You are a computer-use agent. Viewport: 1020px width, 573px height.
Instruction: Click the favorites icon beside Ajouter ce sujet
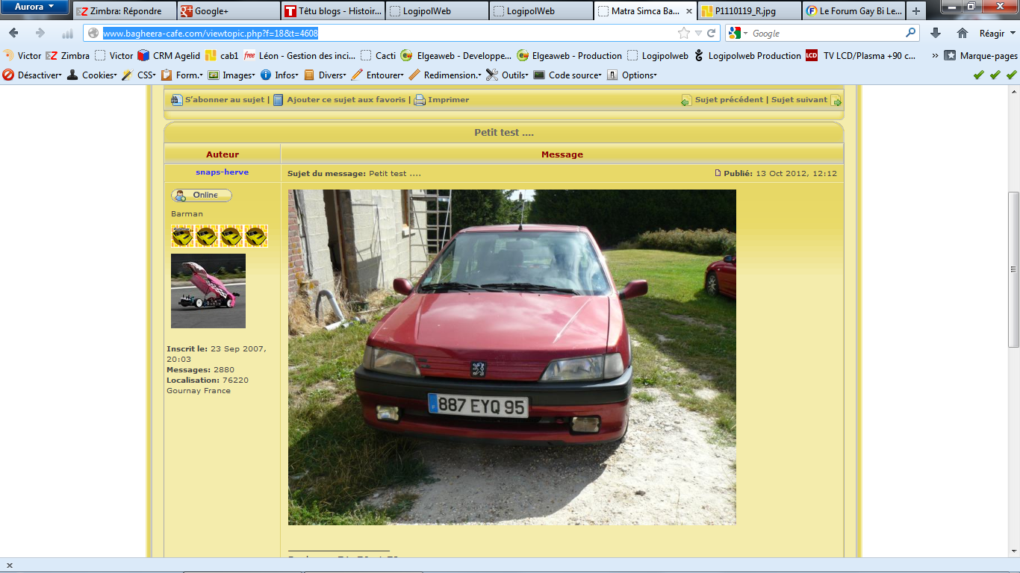pos(278,100)
